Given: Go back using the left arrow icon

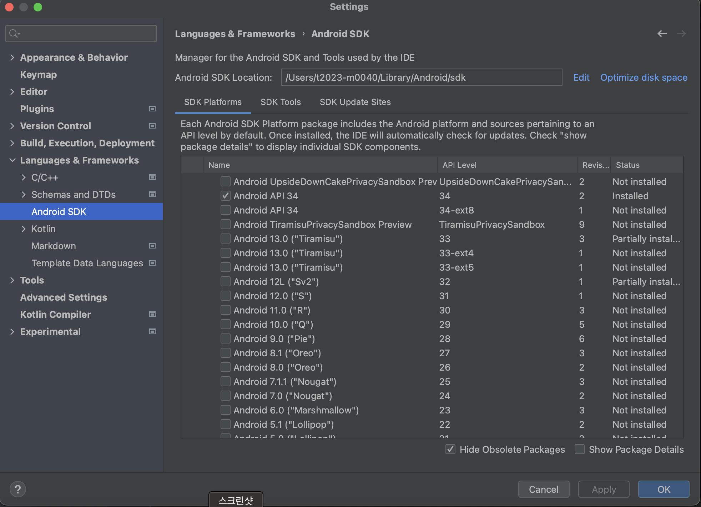Looking at the screenshot, I should 662,34.
